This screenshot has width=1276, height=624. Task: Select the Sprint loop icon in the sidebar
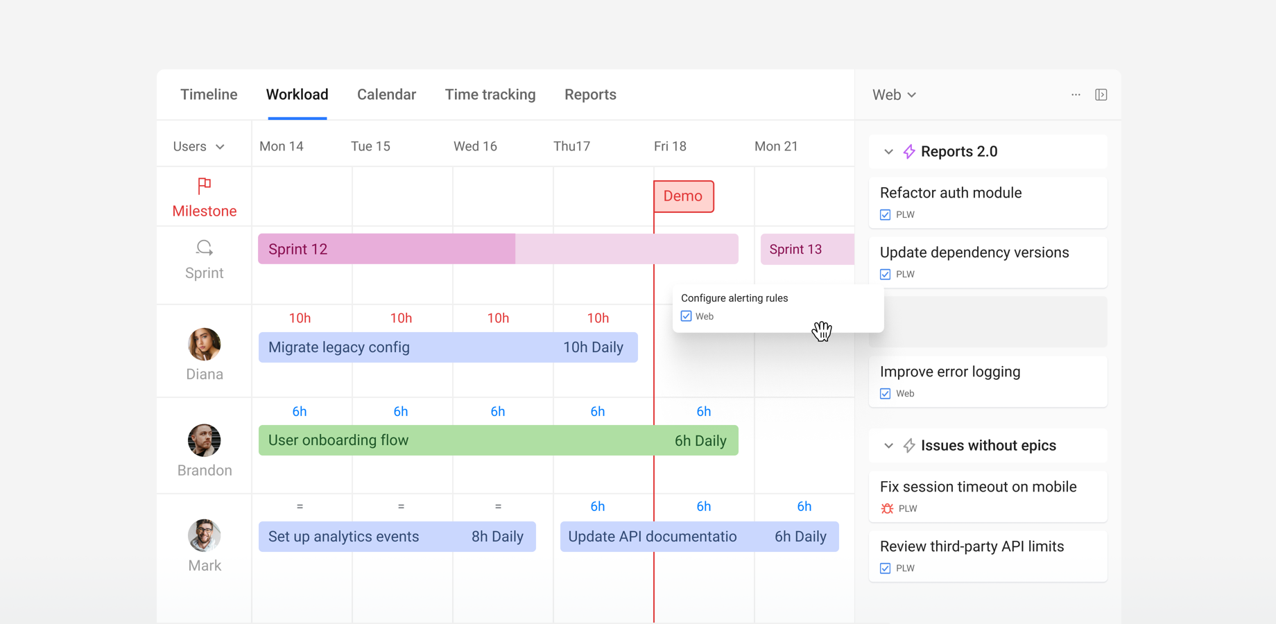point(203,247)
